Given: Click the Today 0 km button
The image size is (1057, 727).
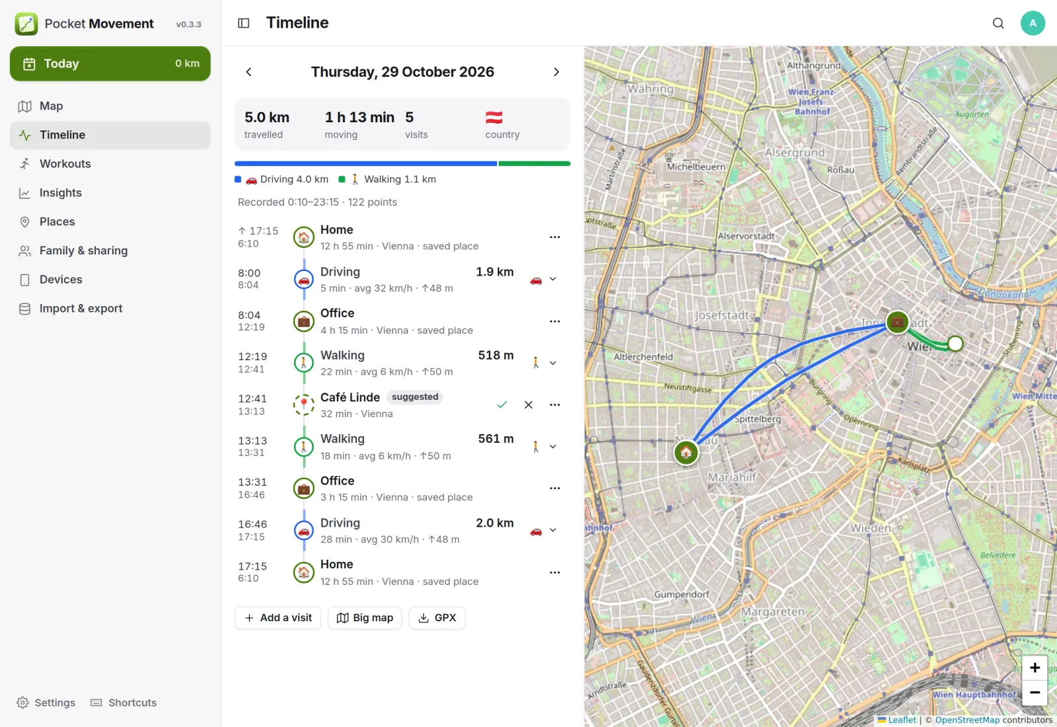Looking at the screenshot, I should tap(110, 63).
